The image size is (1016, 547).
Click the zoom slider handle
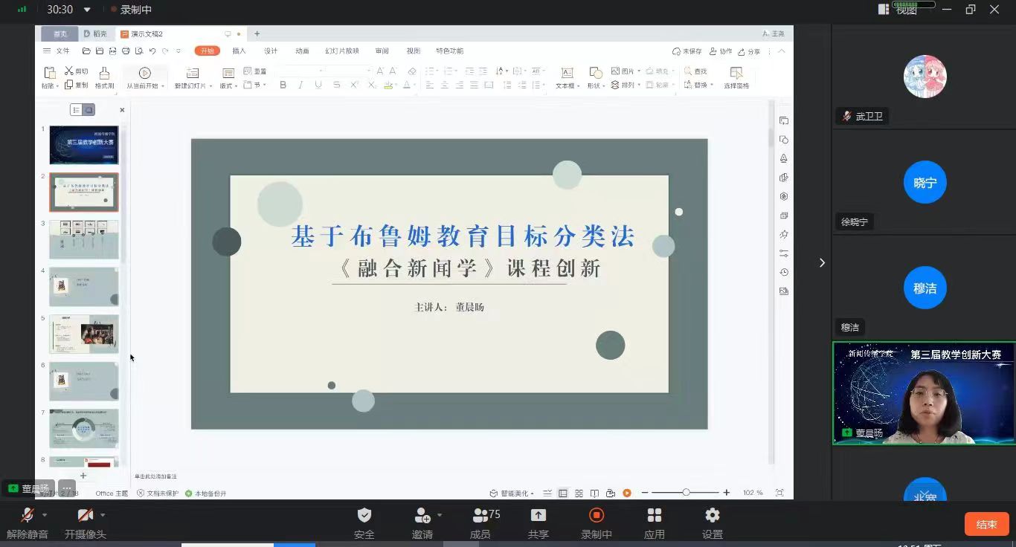coord(686,493)
